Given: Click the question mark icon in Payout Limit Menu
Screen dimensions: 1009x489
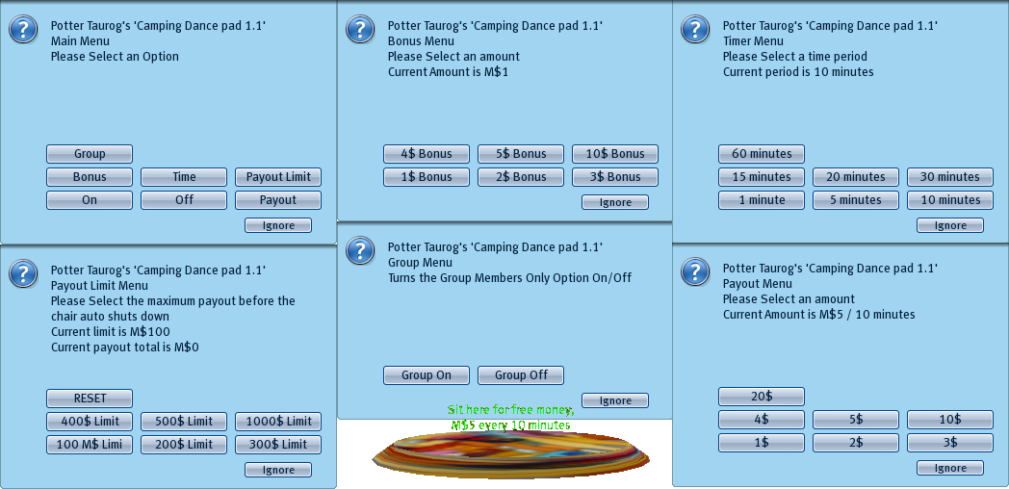Looking at the screenshot, I should (23, 273).
